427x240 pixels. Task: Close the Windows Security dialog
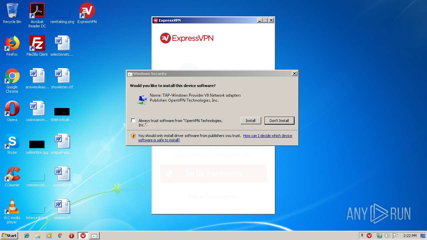pyautogui.click(x=294, y=74)
